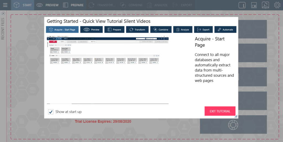The height and width of the screenshot is (142, 283).
Task: Open the help book icon in the top bar
Action: tap(265, 5)
